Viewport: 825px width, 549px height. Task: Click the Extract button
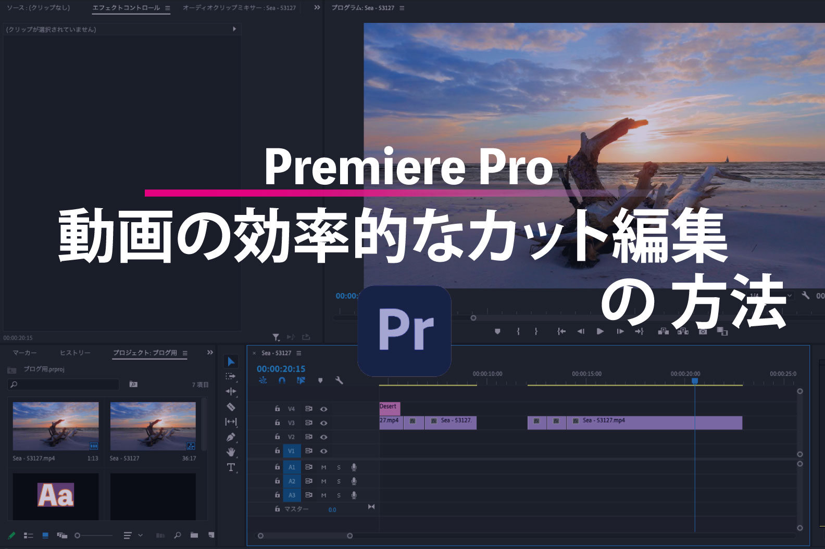coord(683,331)
